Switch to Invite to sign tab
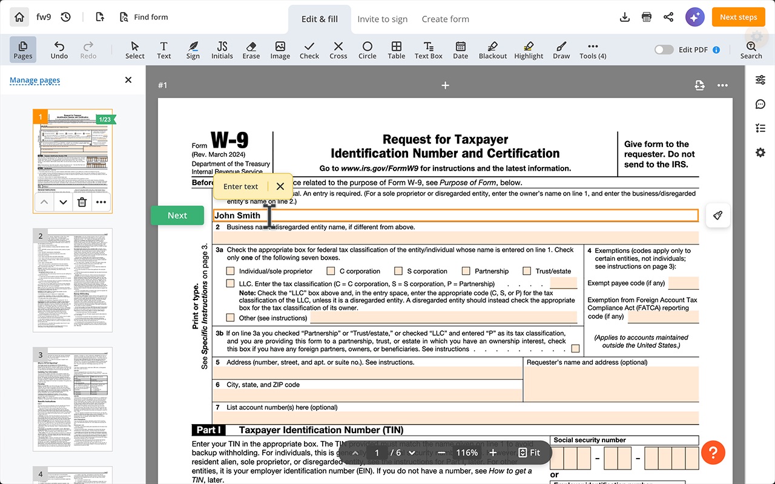 [382, 19]
